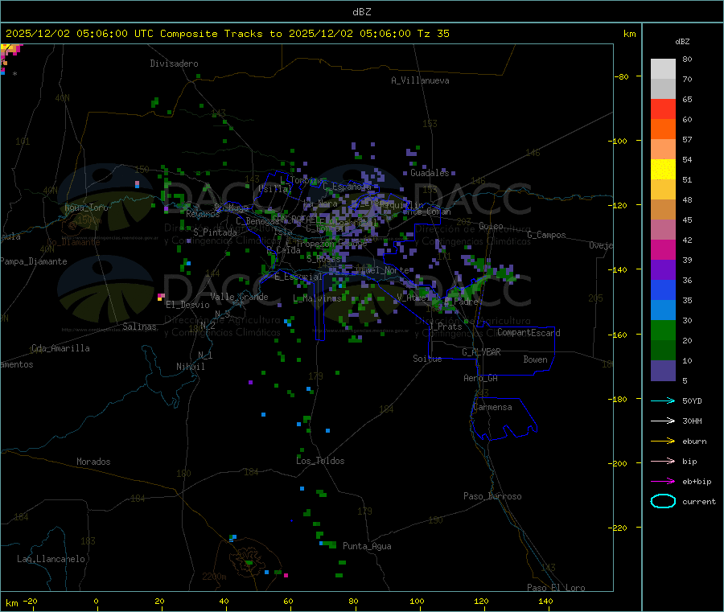Select the 80 dBZ light gray swatch
Screen dimensions: 724x612
663,69
